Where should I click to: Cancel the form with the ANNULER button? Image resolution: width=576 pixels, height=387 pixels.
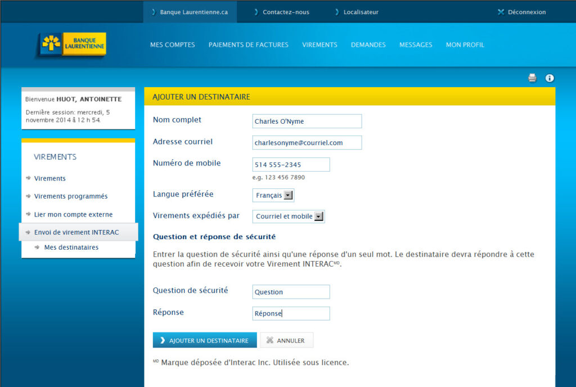click(x=286, y=340)
